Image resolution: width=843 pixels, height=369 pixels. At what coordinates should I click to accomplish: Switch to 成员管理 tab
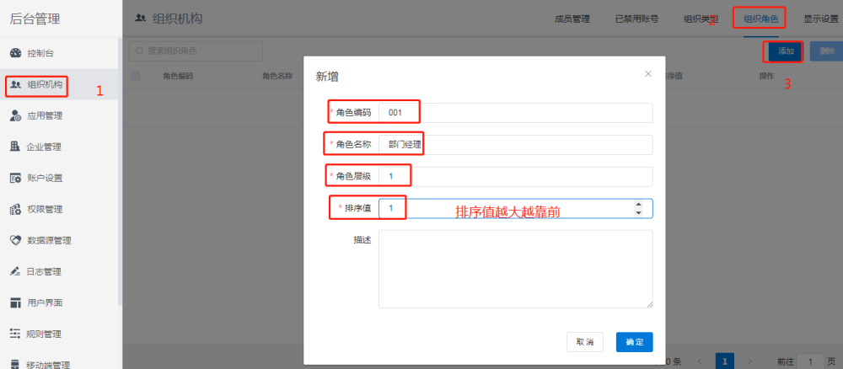point(572,18)
